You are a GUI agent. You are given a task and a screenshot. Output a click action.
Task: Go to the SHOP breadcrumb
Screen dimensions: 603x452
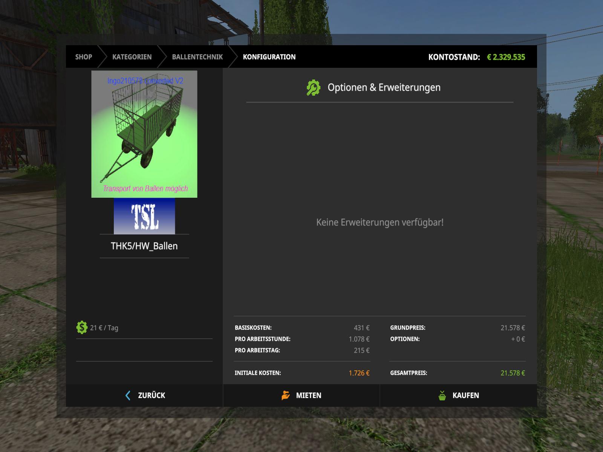tap(83, 57)
